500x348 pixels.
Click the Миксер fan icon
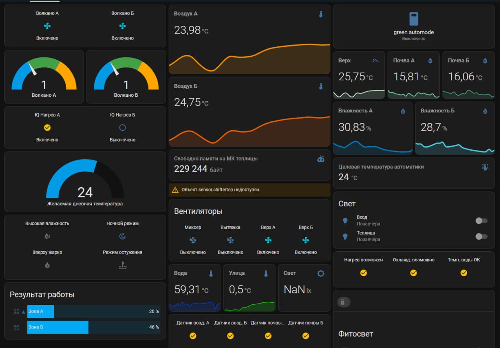[193, 240]
